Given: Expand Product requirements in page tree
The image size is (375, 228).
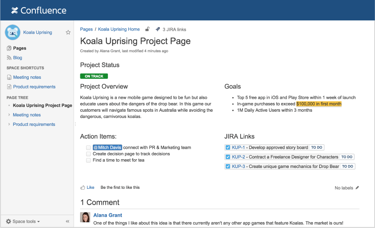Looking at the screenshot, I should click(9, 124).
